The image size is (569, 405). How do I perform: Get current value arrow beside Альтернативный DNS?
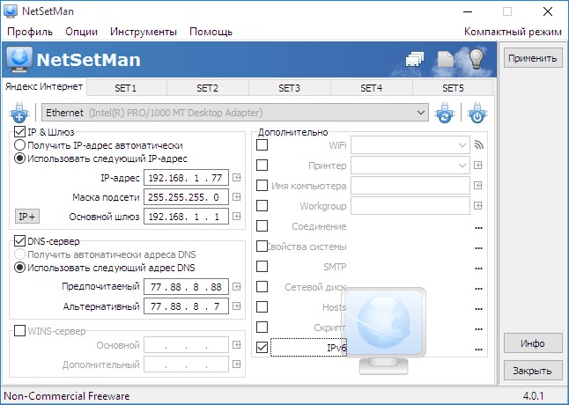coord(237,306)
